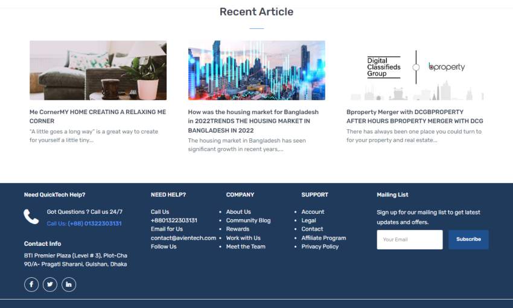Click the phone handset icon

[x=31, y=217]
